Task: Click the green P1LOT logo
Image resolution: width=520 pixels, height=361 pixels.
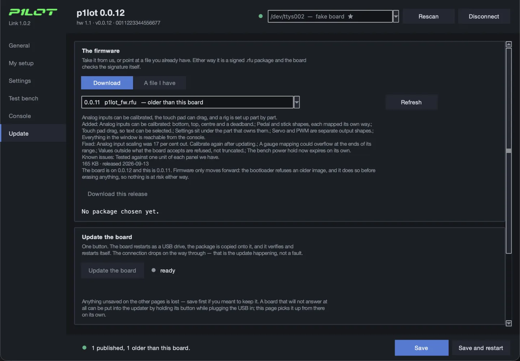Action: (33, 12)
